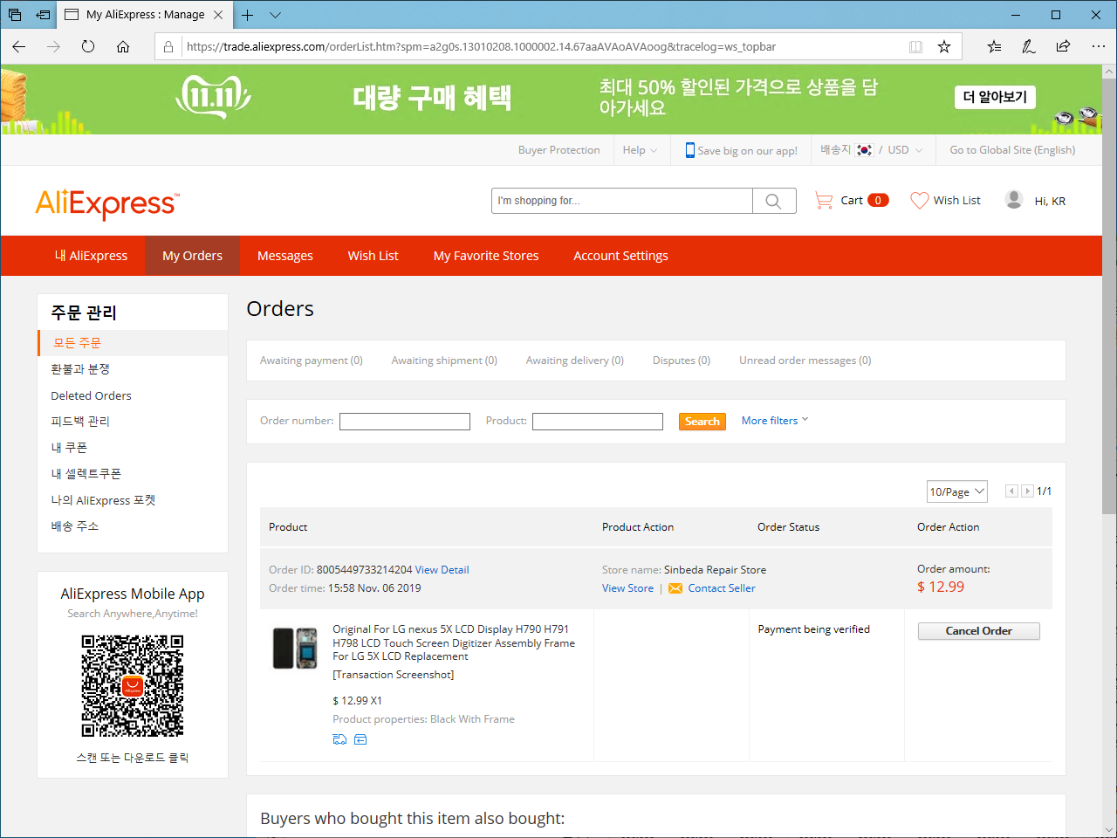Open 내 셀렉트쿠폰 in sidebar
1117x838 pixels.
(x=86, y=474)
